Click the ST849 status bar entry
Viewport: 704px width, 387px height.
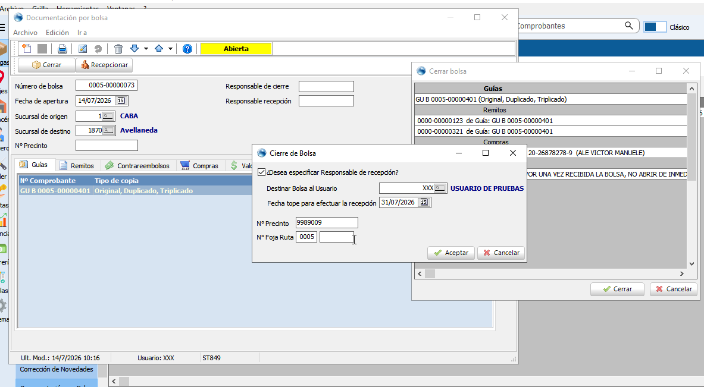211,358
